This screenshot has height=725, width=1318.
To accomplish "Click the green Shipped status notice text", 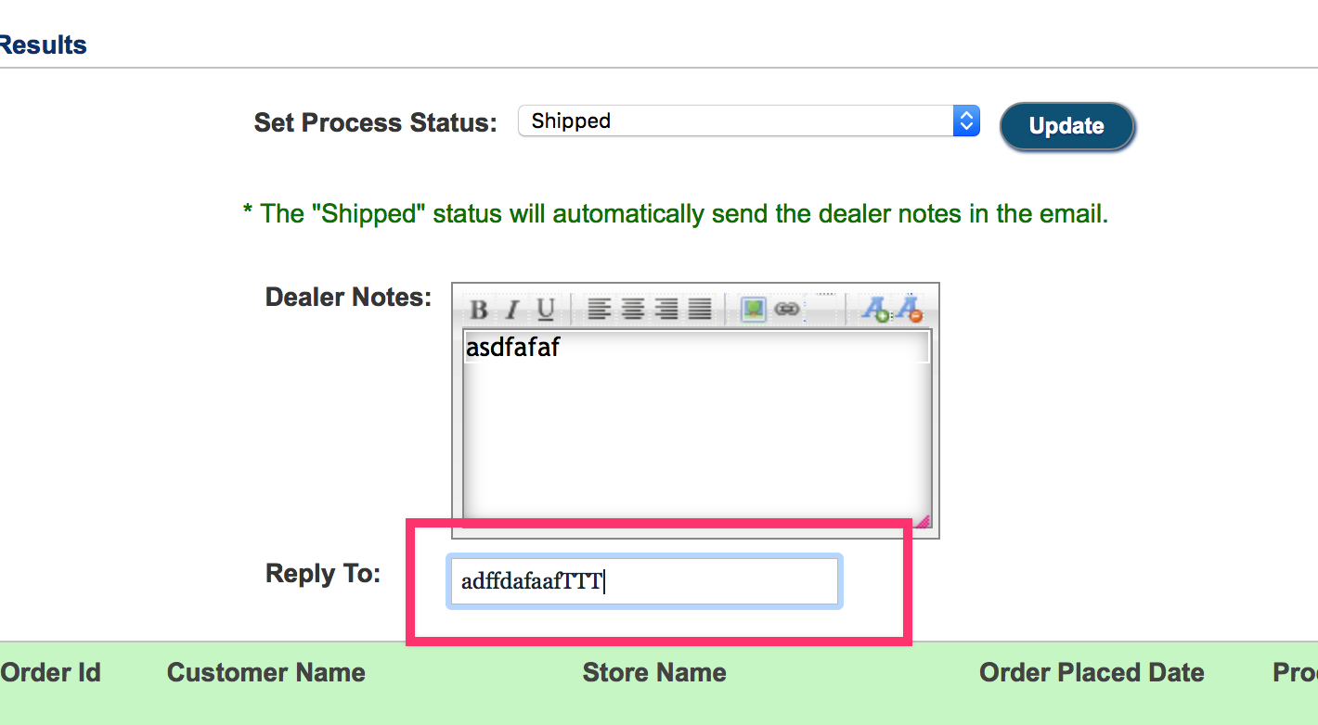I will point(676,214).
